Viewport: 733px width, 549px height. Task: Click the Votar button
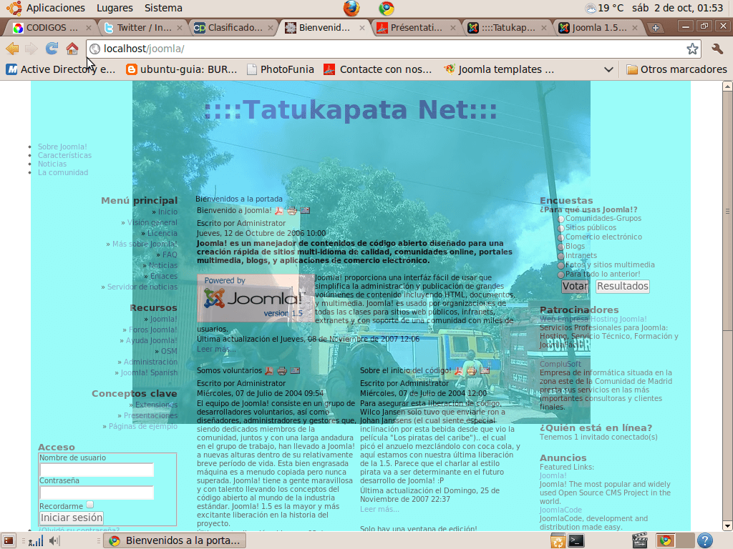(x=575, y=286)
